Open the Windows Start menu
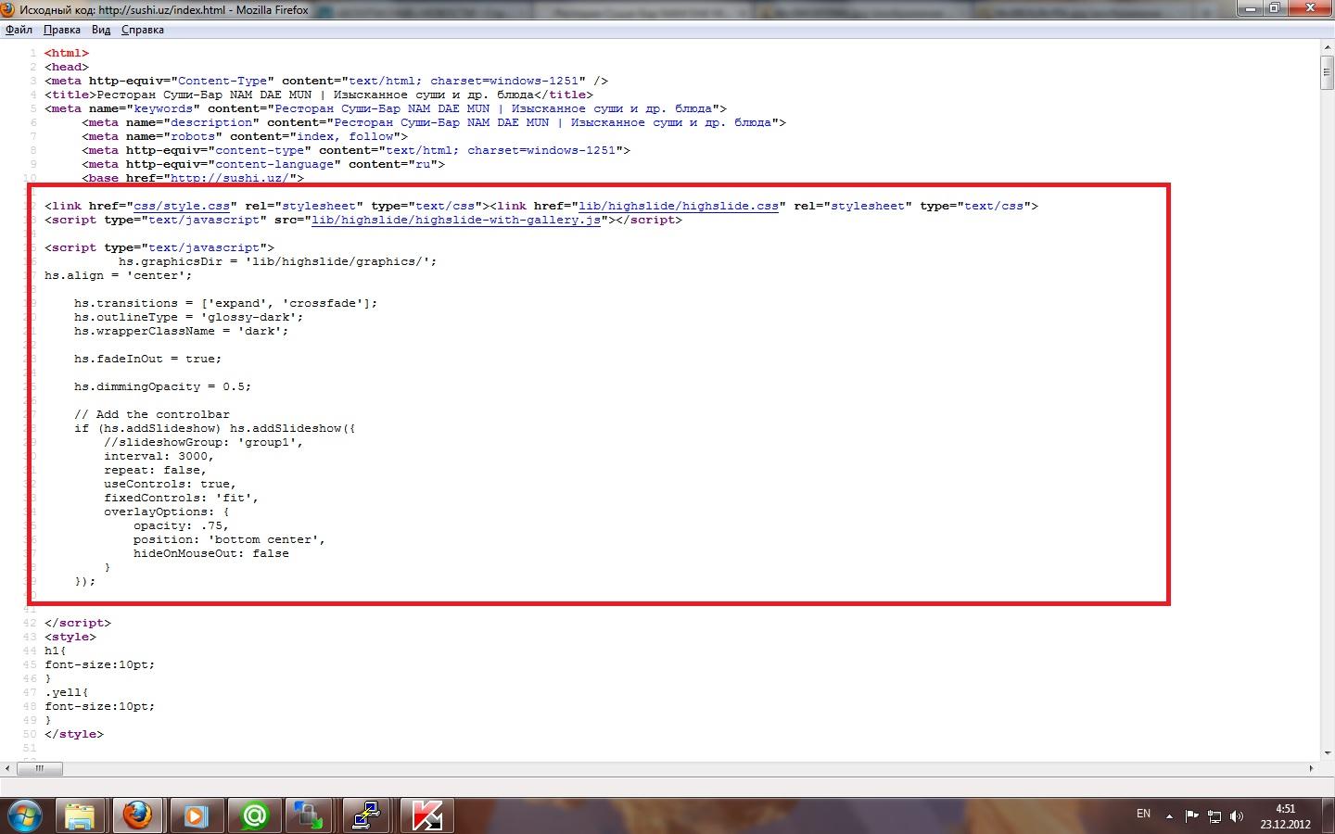1335x834 pixels. [24, 815]
